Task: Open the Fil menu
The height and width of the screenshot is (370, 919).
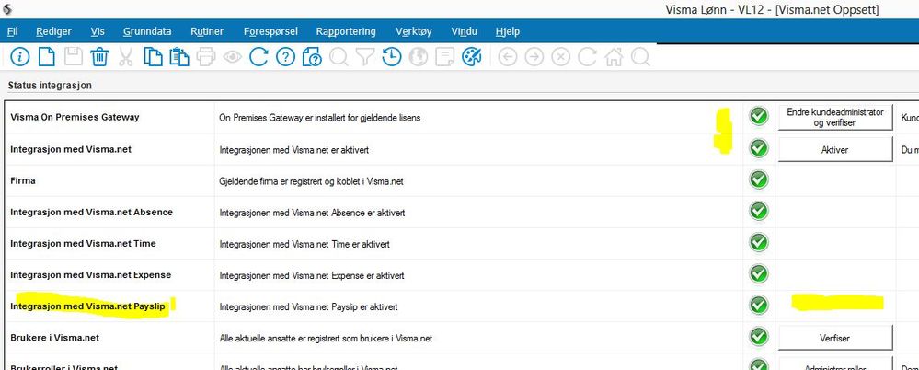Action: (x=12, y=31)
